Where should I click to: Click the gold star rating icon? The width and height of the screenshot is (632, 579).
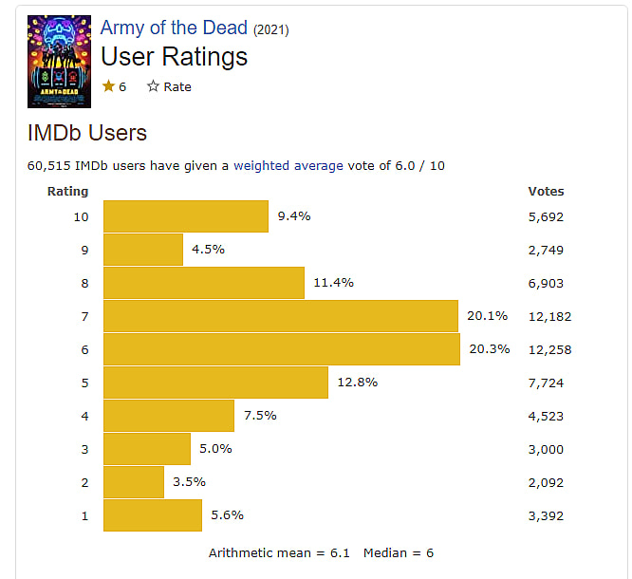(x=108, y=86)
